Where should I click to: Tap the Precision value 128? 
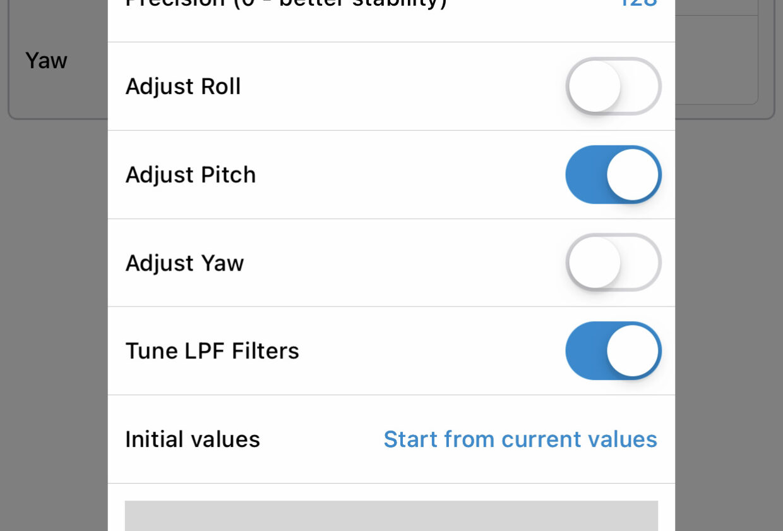coord(638,3)
